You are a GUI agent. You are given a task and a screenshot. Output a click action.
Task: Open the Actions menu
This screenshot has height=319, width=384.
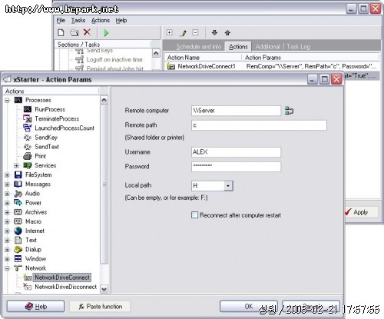pyautogui.click(x=101, y=20)
